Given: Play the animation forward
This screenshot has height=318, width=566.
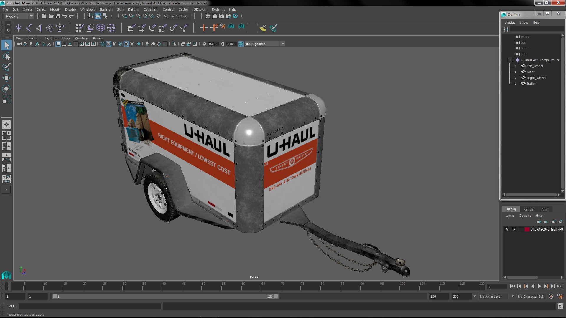Looking at the screenshot, I should [539, 286].
